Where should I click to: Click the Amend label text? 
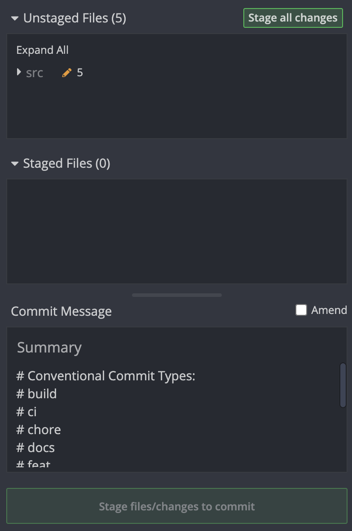pos(329,310)
